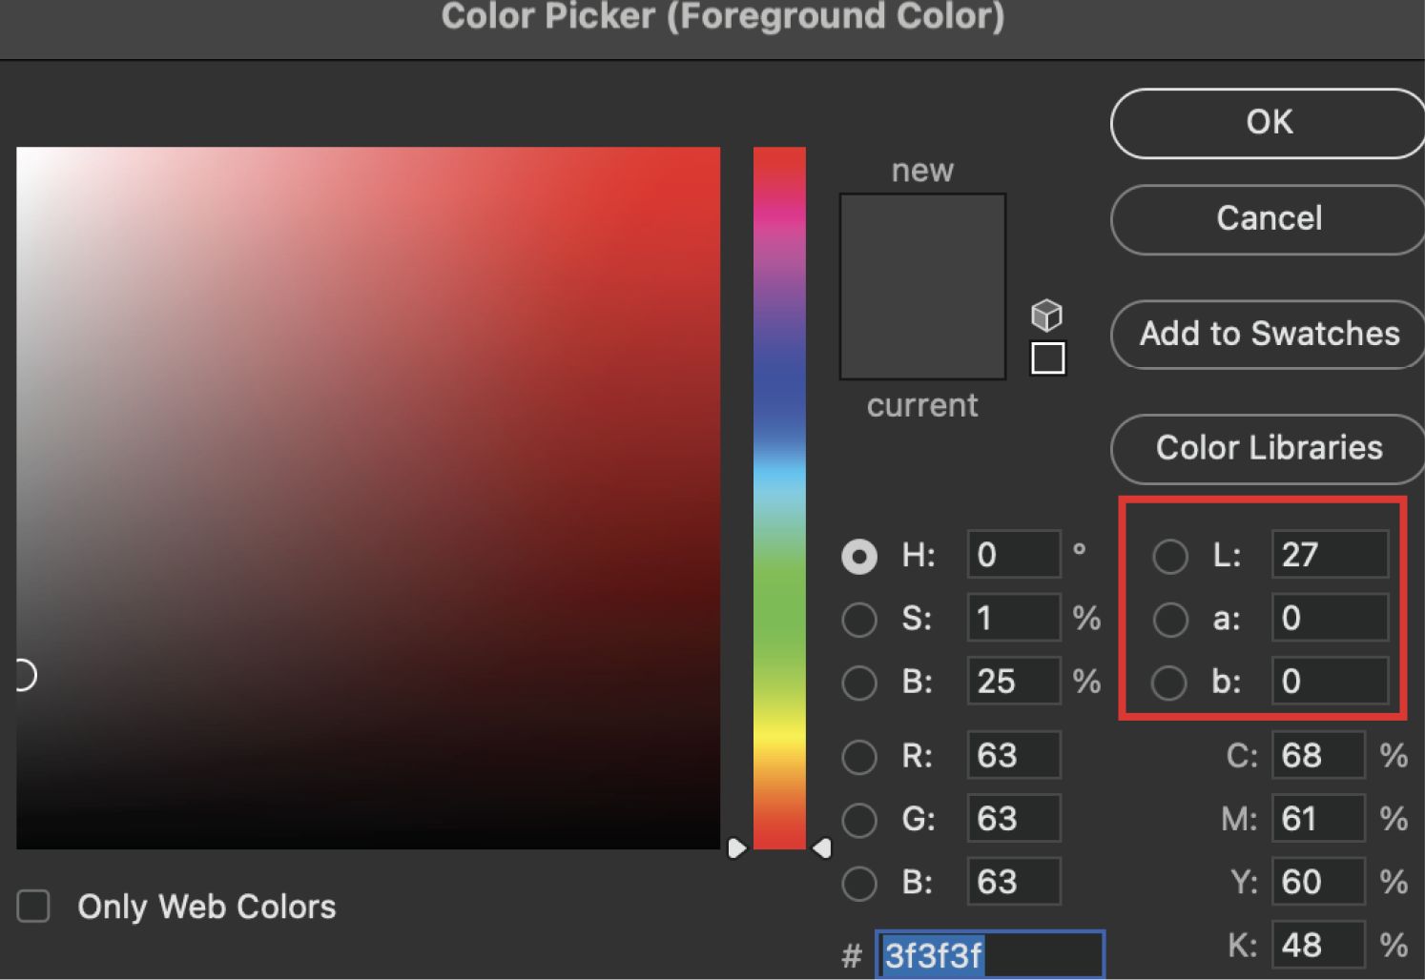The image size is (1425, 980).
Task: Click the Y yellow percentage field
Action: pyautogui.click(x=1318, y=882)
